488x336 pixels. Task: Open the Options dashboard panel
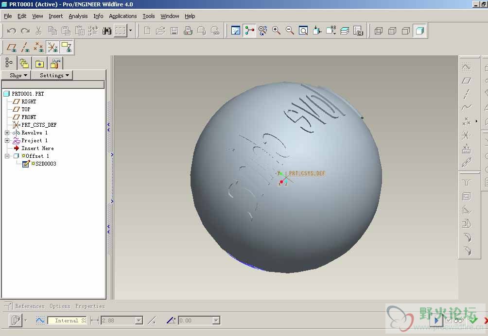[x=60, y=306]
